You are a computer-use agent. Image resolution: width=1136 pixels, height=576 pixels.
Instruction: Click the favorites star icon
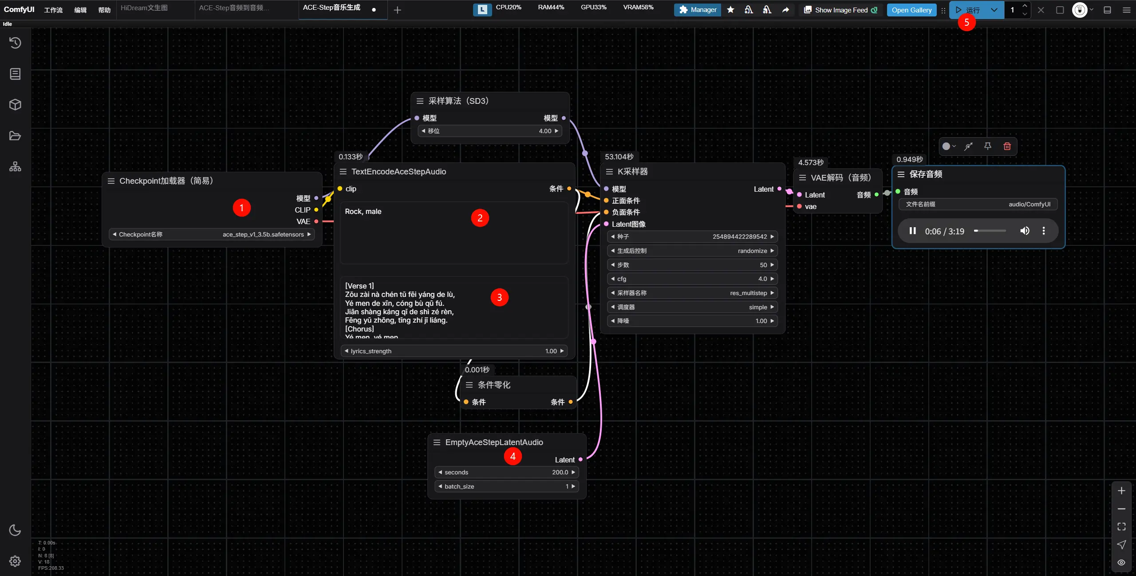[730, 10]
